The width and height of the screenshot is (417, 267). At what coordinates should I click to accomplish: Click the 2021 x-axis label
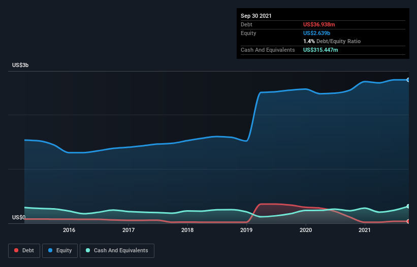365,230
